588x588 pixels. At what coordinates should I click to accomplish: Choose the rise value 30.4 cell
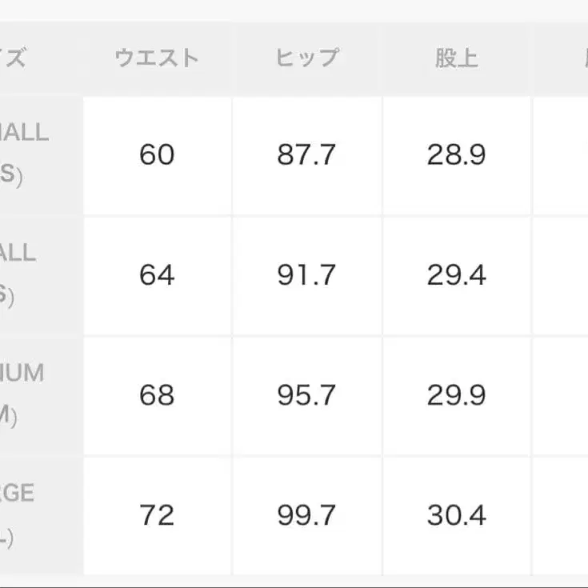click(x=457, y=515)
